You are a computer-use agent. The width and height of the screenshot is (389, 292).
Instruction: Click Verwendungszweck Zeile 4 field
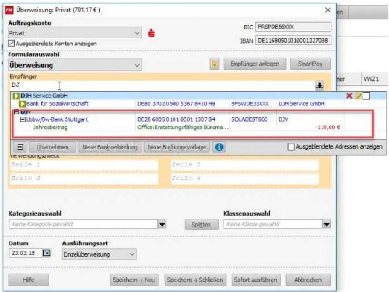[x=244, y=178]
